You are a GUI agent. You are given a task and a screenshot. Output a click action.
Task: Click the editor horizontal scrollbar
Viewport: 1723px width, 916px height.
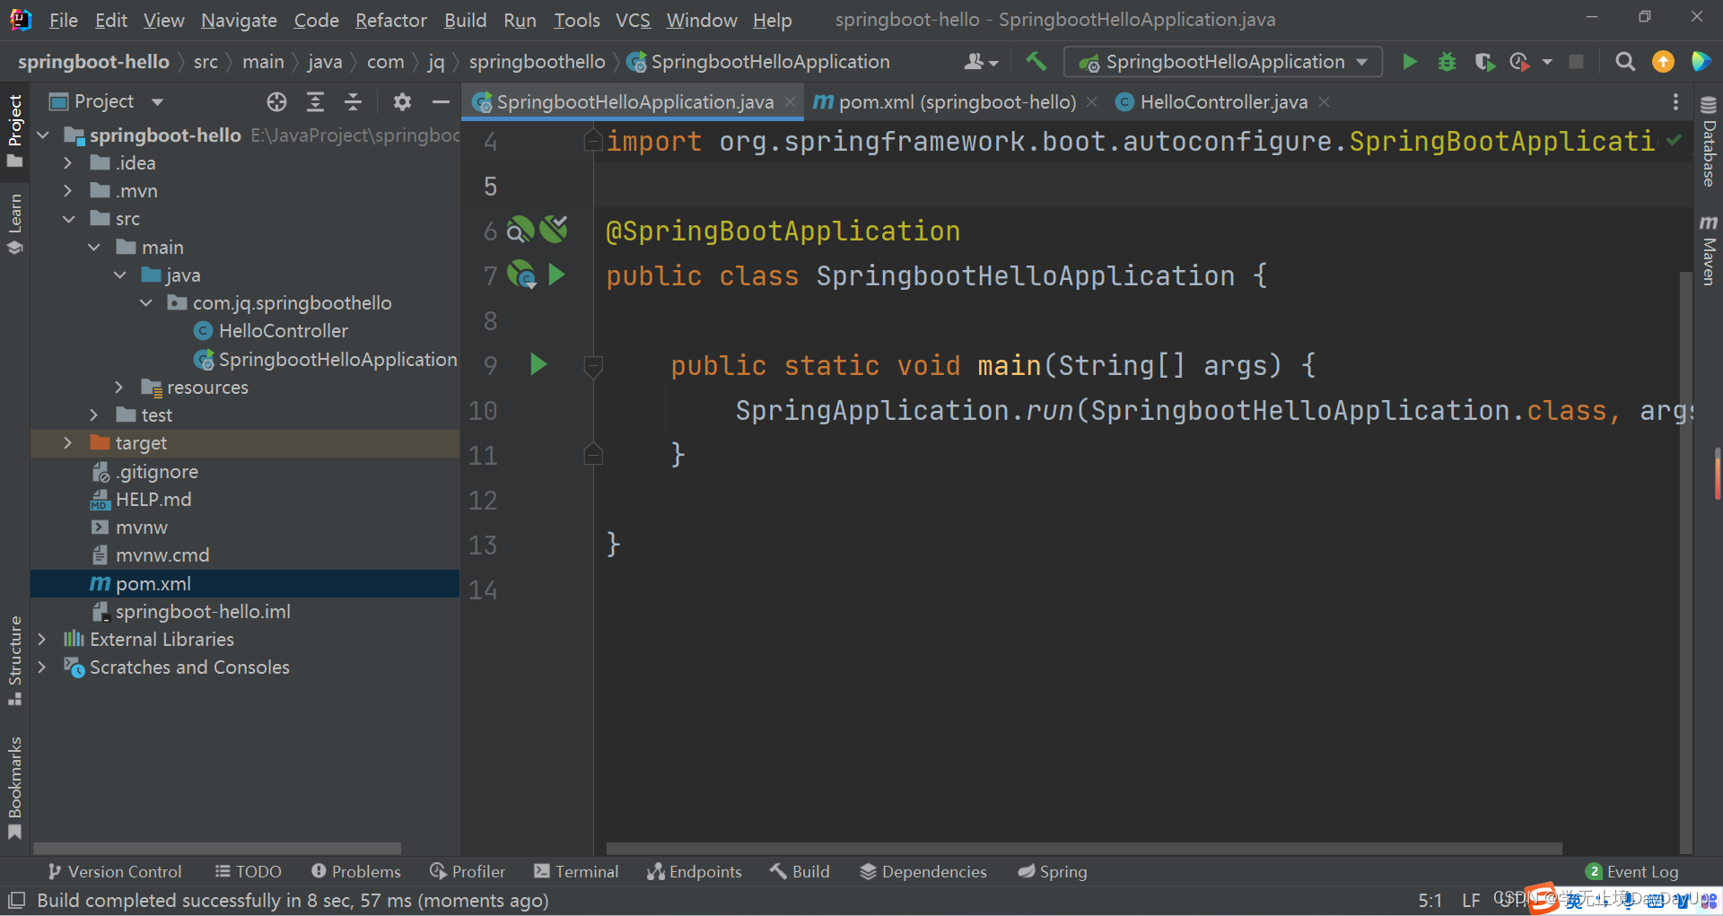[1084, 848]
